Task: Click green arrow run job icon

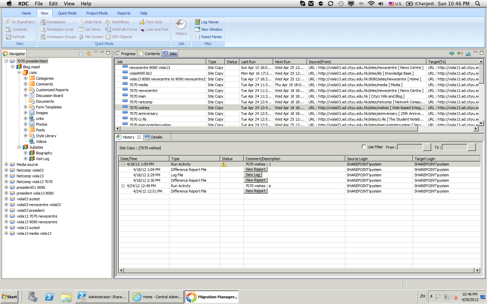Action: [451, 53]
